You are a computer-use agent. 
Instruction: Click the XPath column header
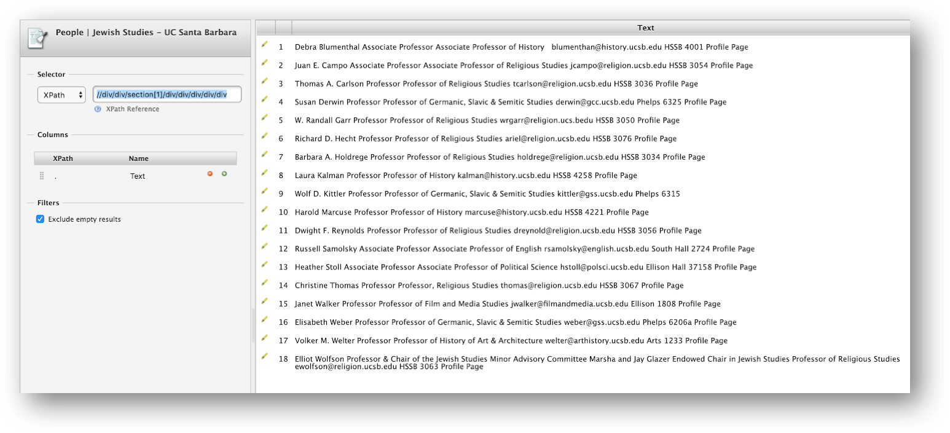point(63,158)
